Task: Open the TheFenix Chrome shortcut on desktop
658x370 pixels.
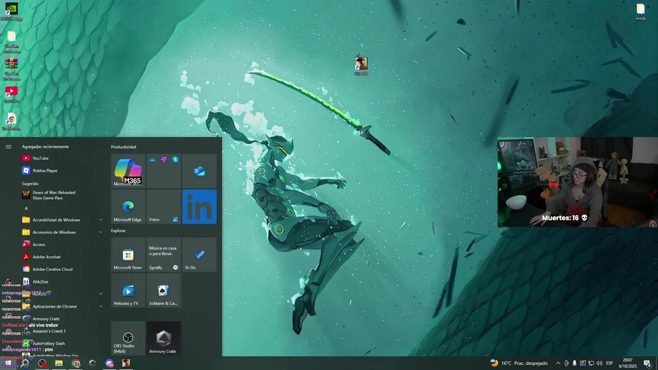Action: tap(11, 122)
